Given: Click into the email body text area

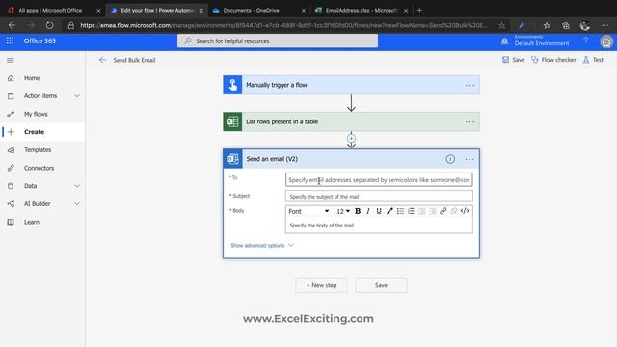Looking at the screenshot, I should [x=379, y=225].
